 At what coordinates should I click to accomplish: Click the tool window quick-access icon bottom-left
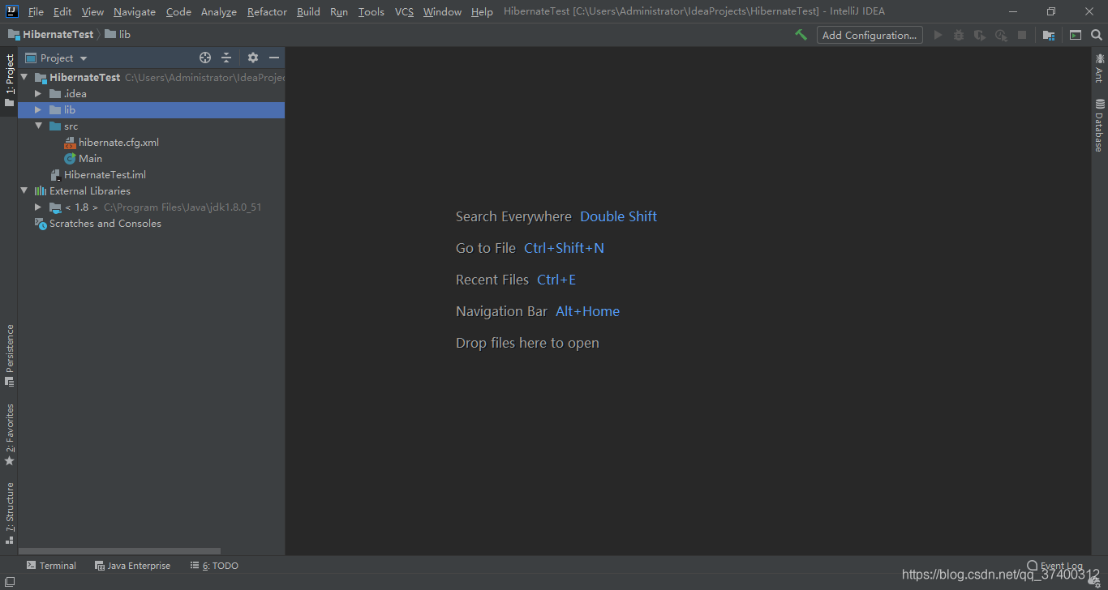click(9, 582)
